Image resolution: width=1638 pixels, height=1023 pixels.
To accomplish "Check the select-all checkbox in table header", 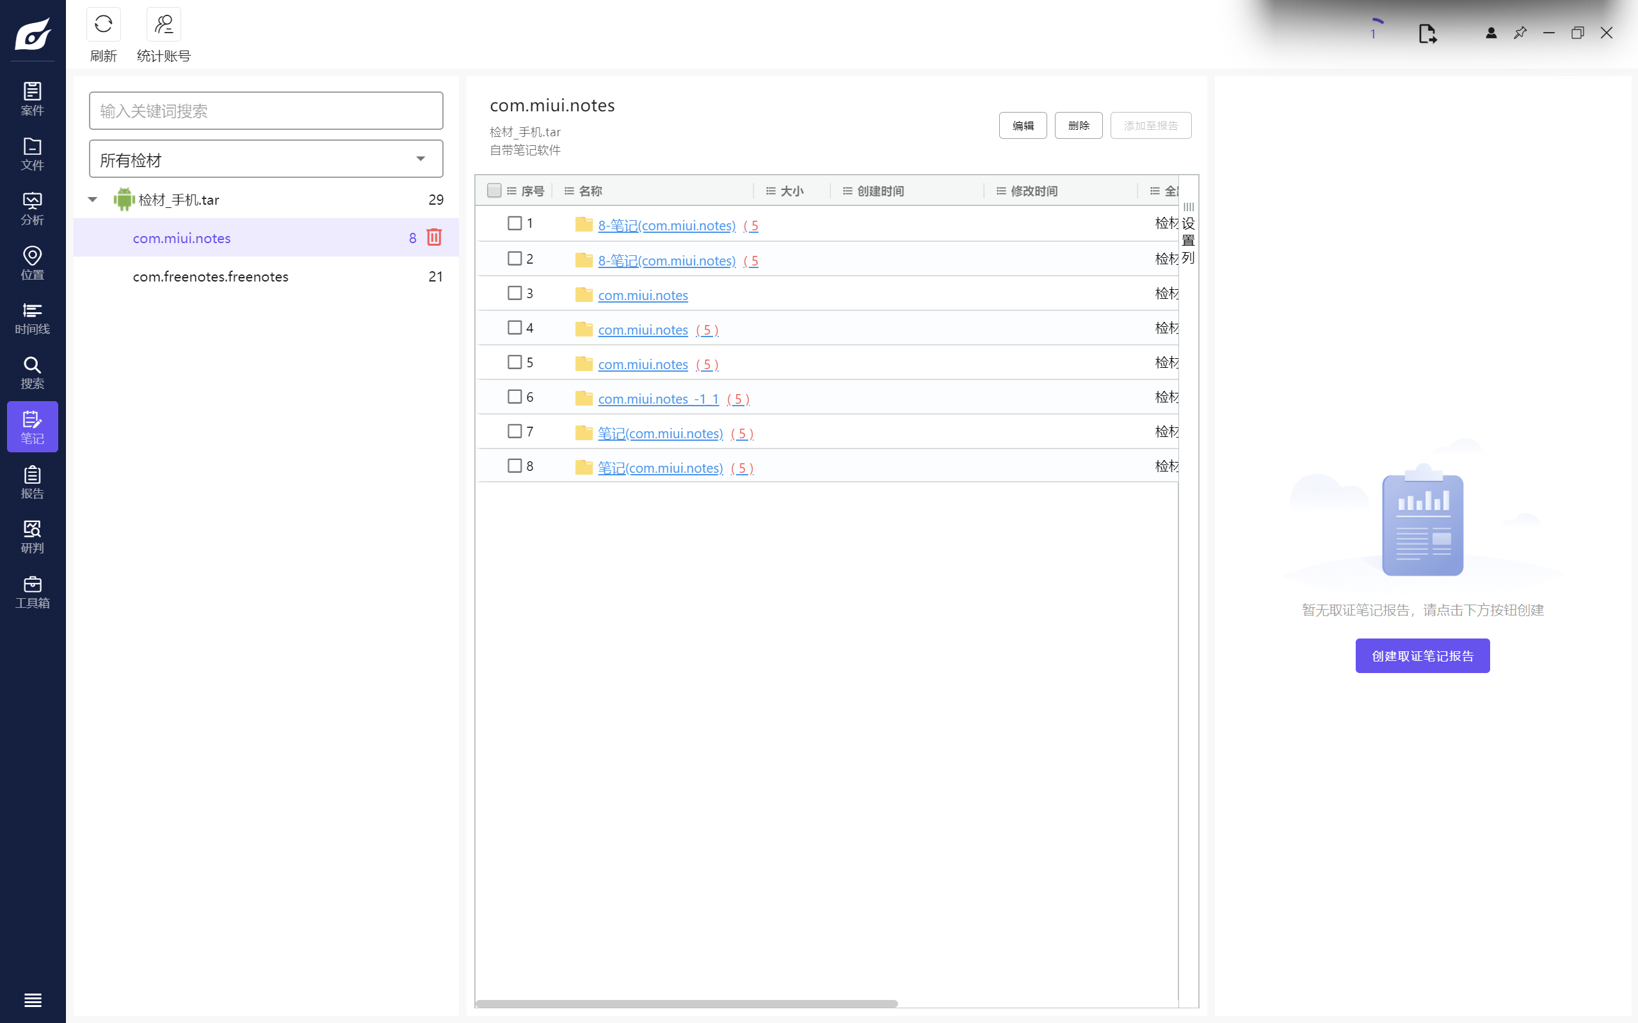I will pos(494,191).
